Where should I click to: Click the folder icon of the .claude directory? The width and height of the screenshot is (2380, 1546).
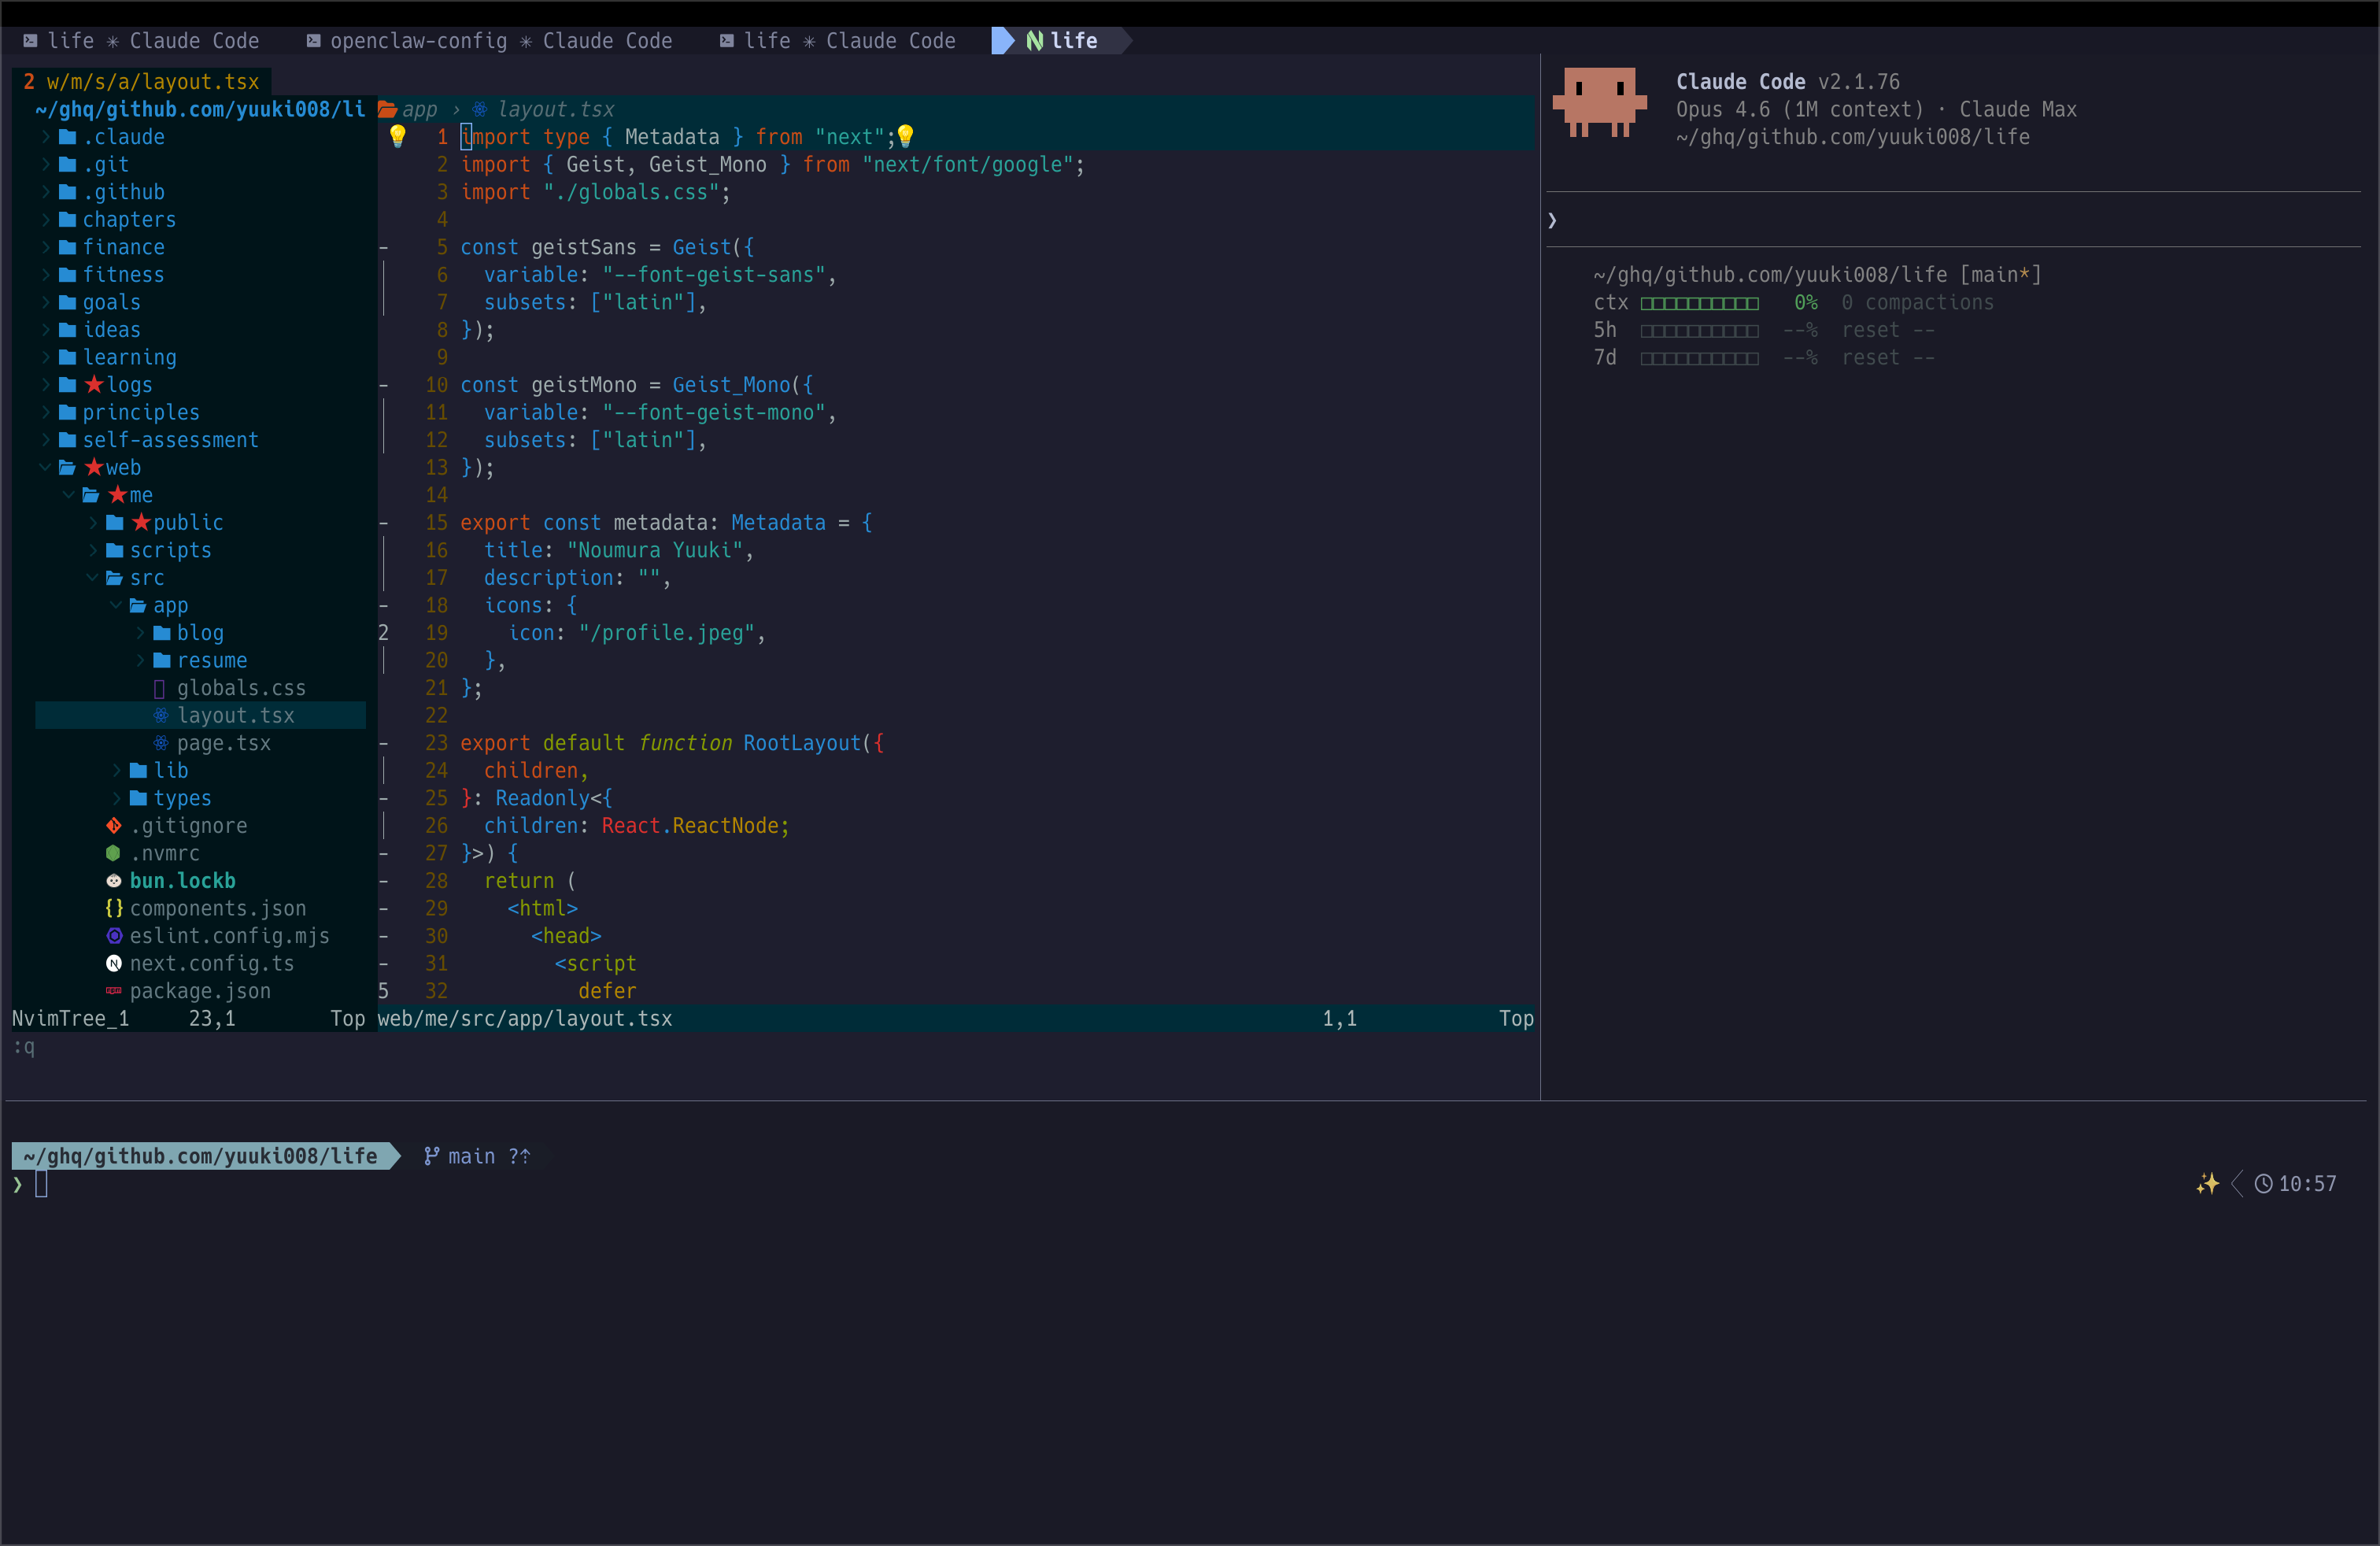pos(67,137)
